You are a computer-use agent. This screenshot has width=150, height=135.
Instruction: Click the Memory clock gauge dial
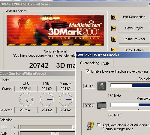pyautogui.click(x=66, y=100)
